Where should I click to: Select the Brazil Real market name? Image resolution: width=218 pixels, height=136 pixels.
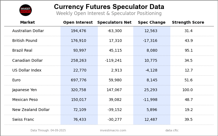tap(22, 51)
